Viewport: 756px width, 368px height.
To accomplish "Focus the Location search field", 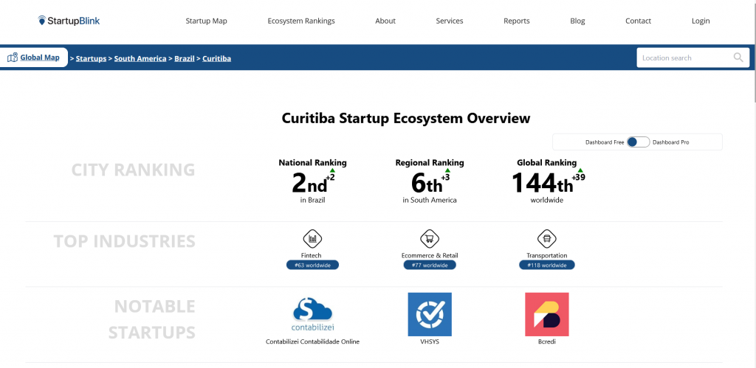I will click(x=693, y=58).
